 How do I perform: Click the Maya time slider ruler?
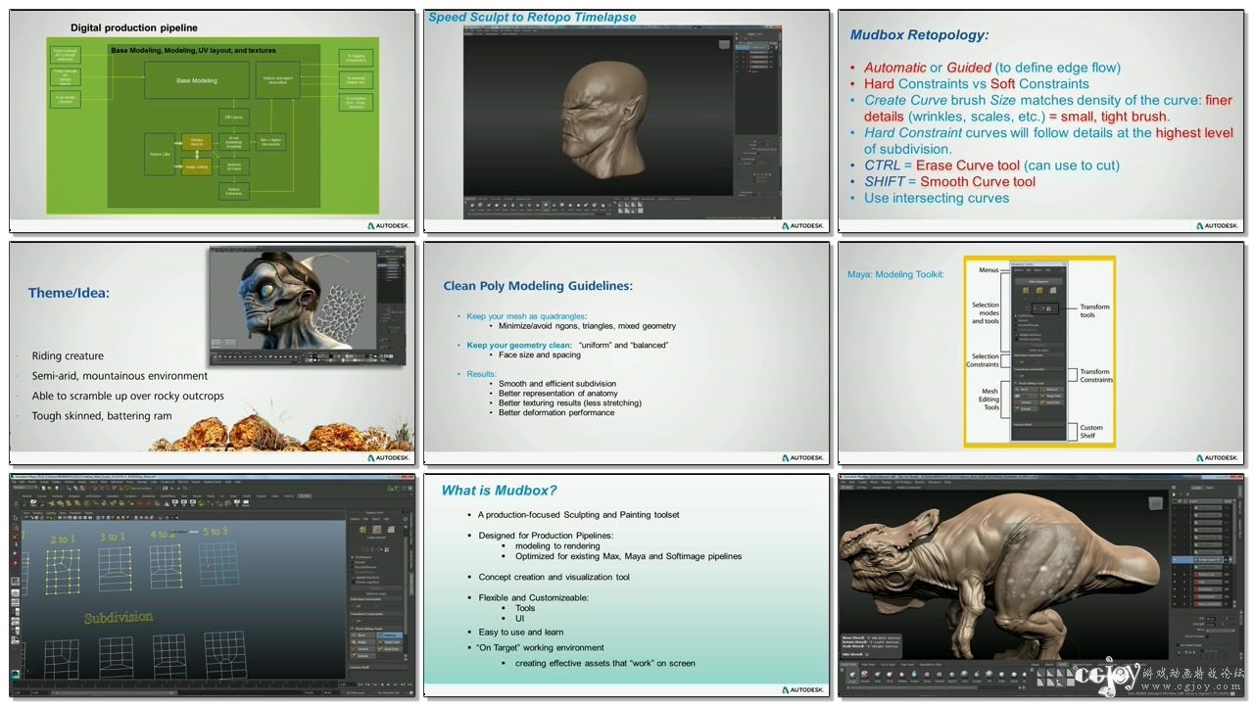point(172,684)
